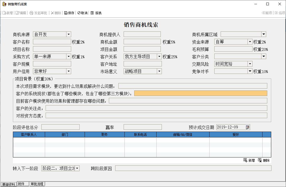Open the 客户关系 dropdown list
The image size is (286, 187).
(x=159, y=57)
